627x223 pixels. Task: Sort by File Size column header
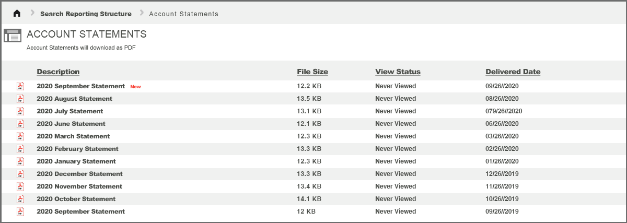pos(312,72)
